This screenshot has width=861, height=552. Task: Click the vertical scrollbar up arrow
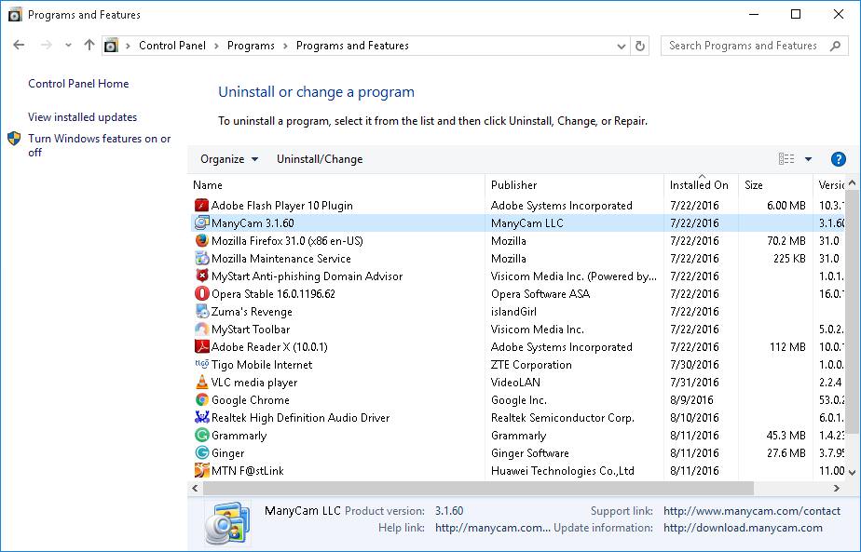(x=852, y=182)
